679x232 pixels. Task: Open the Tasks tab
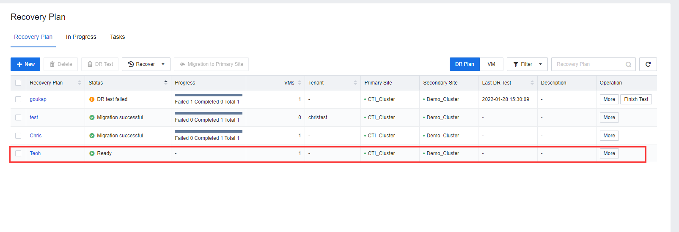[x=117, y=37]
